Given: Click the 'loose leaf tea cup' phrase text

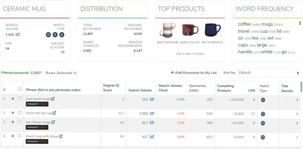Looking at the screenshot, I should click(39, 113).
